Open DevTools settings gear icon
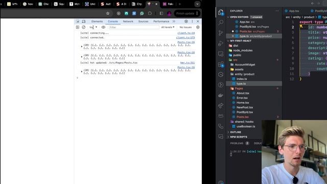Screen dimensions: 327x184 [186, 21]
